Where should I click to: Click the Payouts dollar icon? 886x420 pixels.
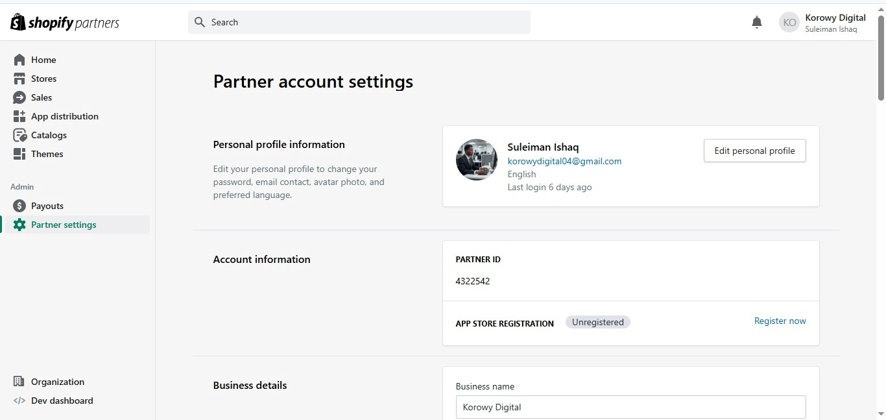pyautogui.click(x=19, y=206)
